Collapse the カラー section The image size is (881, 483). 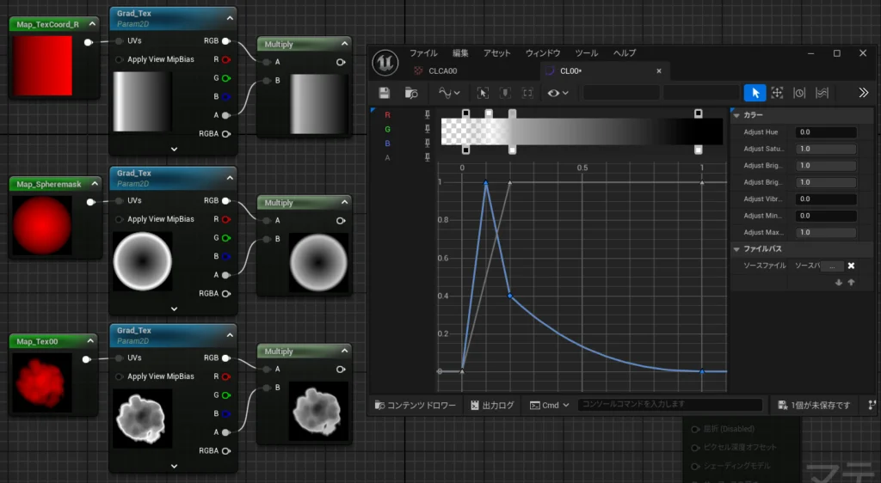coord(736,115)
